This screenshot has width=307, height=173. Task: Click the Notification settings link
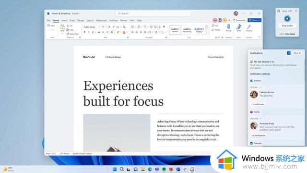260,74
